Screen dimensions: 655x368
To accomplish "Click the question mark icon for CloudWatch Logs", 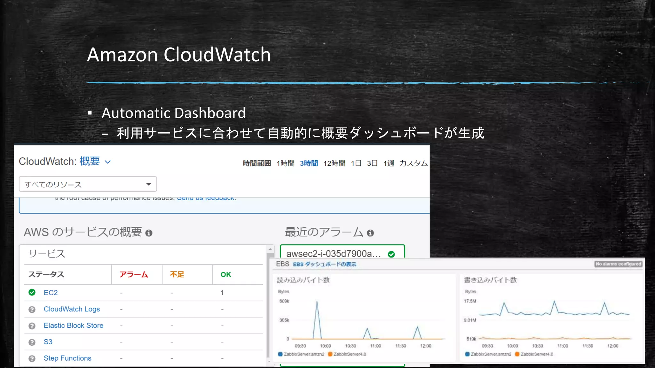I will (x=32, y=309).
